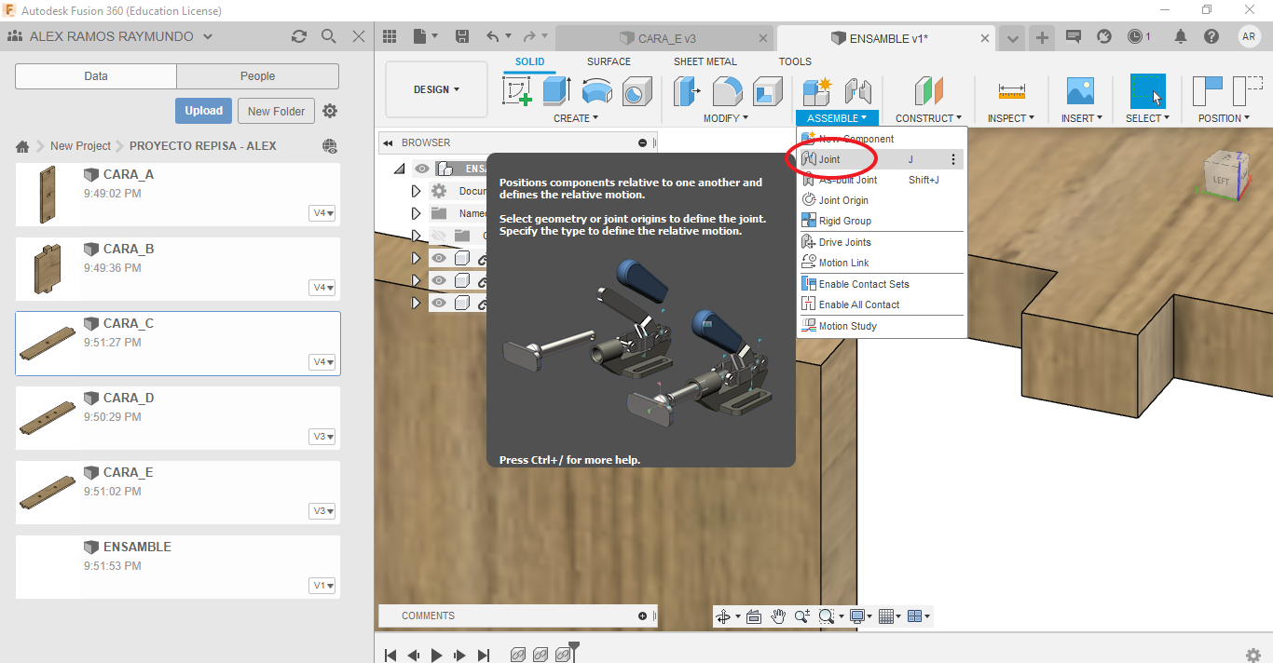Select the Shell tool icon
The image size is (1273, 663).
768,91
